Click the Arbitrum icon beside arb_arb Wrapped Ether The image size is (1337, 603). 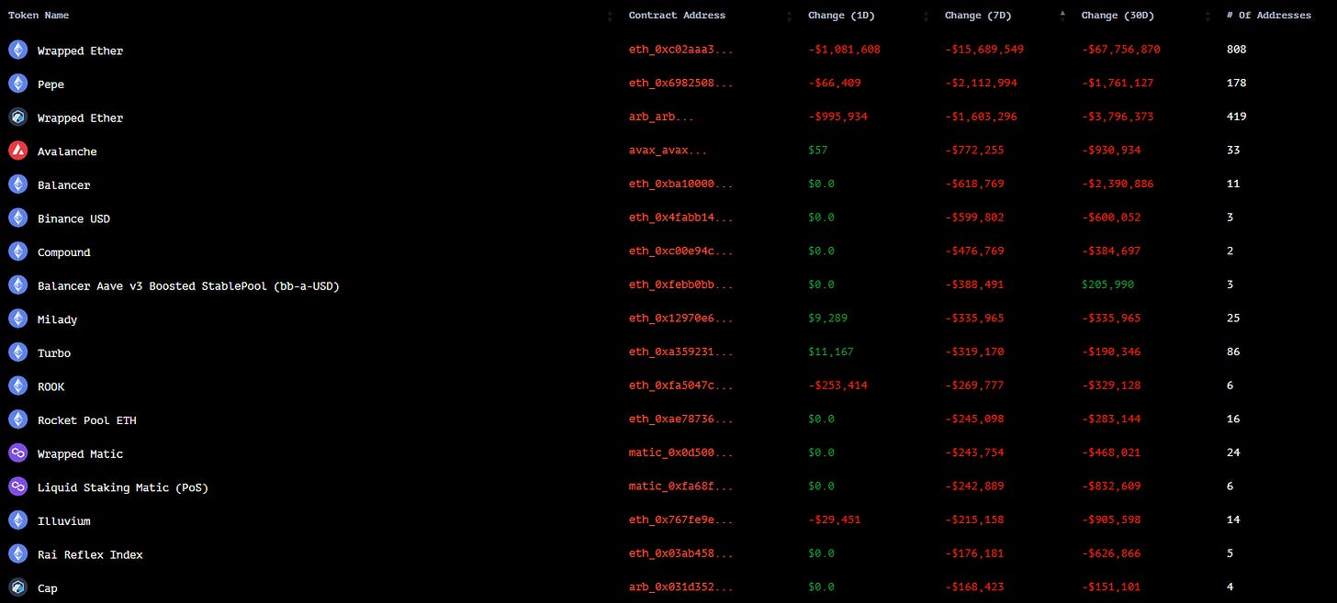[17, 117]
